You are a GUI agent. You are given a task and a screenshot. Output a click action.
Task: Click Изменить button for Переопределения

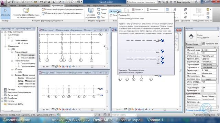(209, 65)
